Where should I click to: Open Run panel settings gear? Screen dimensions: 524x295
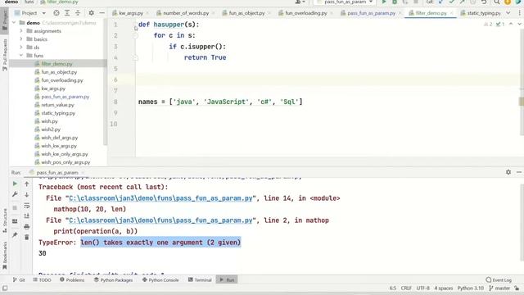(508, 172)
